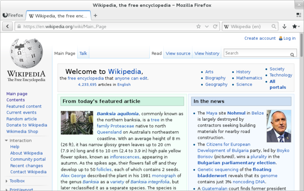
Task: Open the Random article sidebar link
Action: tap(21, 119)
